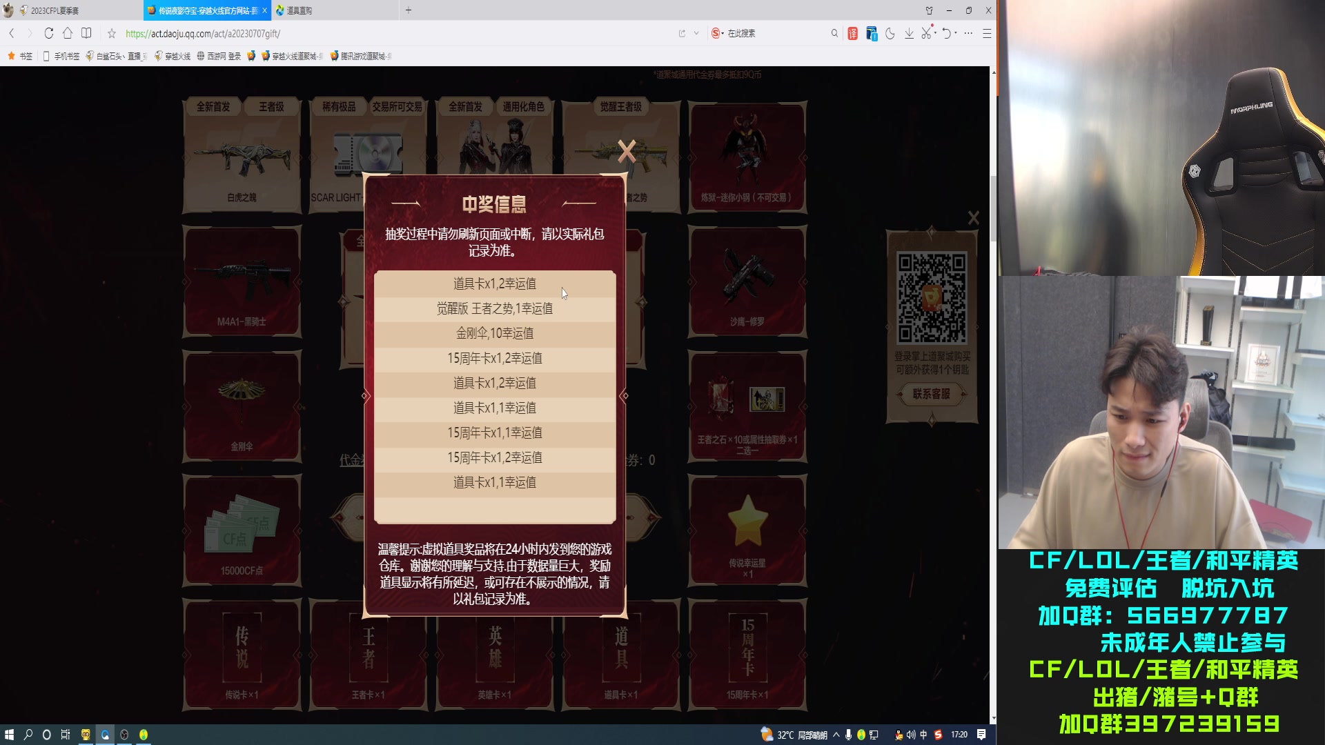Image resolution: width=1325 pixels, height=745 pixels.
Task: Click the in-page search magnifier icon
Action: click(835, 32)
